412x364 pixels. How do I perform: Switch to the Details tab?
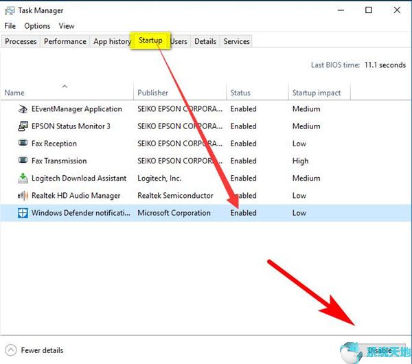coord(205,41)
